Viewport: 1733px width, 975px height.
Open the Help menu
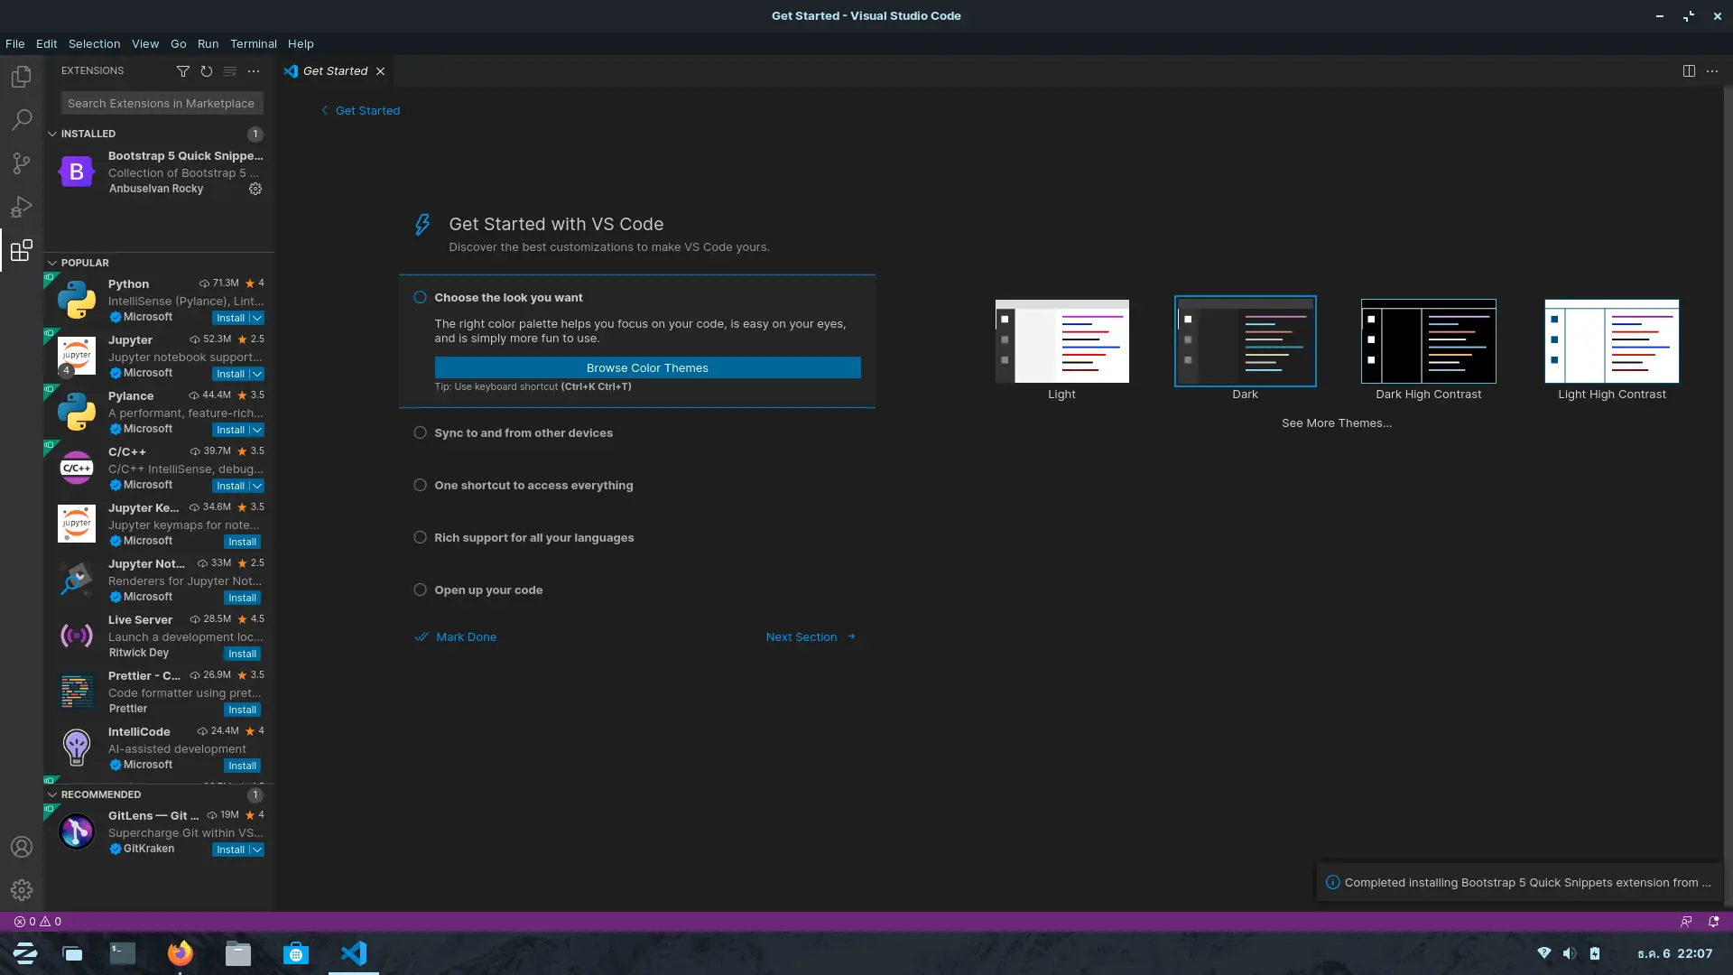click(301, 43)
